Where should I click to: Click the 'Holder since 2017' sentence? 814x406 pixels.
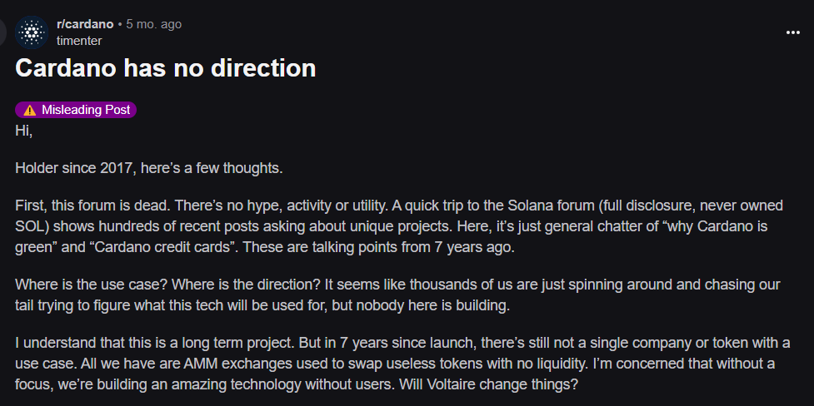149,169
